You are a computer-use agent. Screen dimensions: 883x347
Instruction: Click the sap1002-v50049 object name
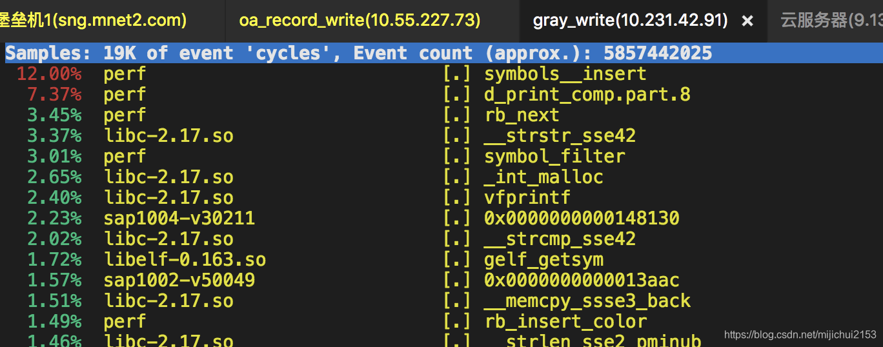coord(179,281)
